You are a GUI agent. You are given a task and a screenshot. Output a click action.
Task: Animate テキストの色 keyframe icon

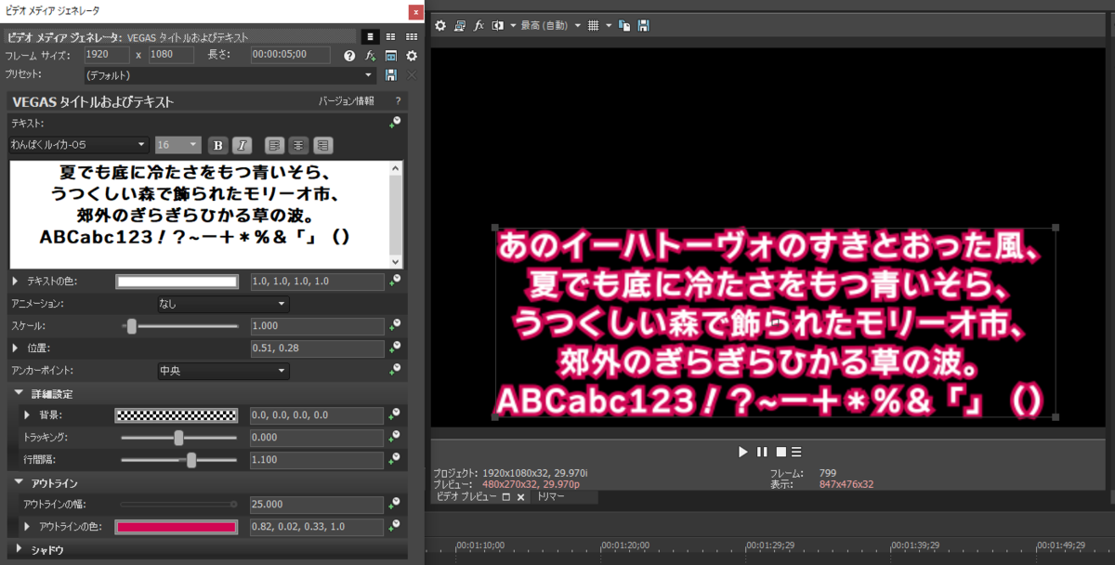point(394,281)
